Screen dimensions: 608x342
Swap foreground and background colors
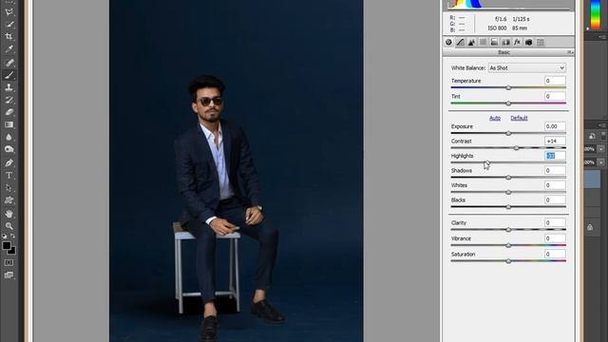pyautogui.click(x=12, y=236)
